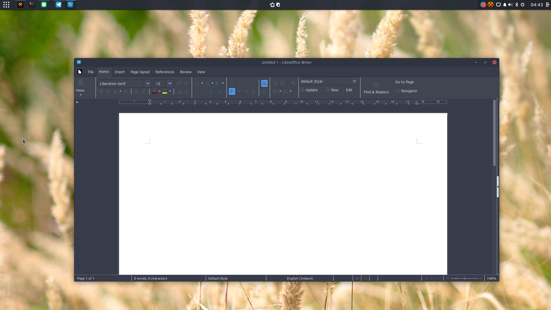The image size is (551, 310).
Task: Switch to the Review tab
Action: coord(186,72)
